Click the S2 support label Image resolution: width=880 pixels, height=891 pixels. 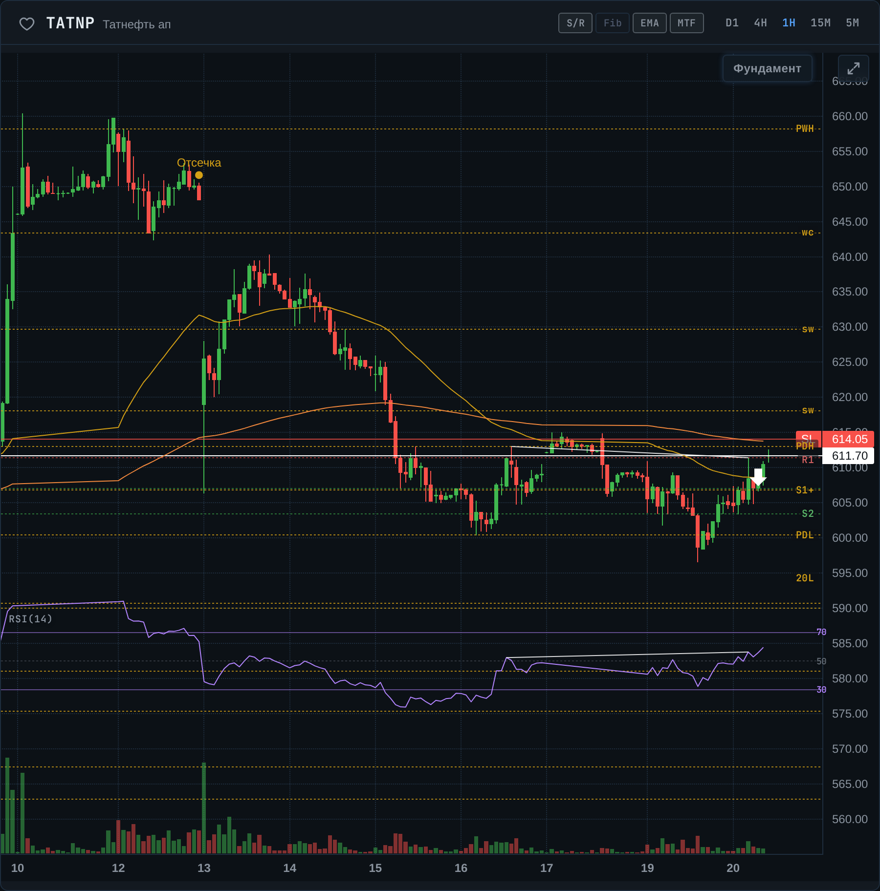coord(808,513)
